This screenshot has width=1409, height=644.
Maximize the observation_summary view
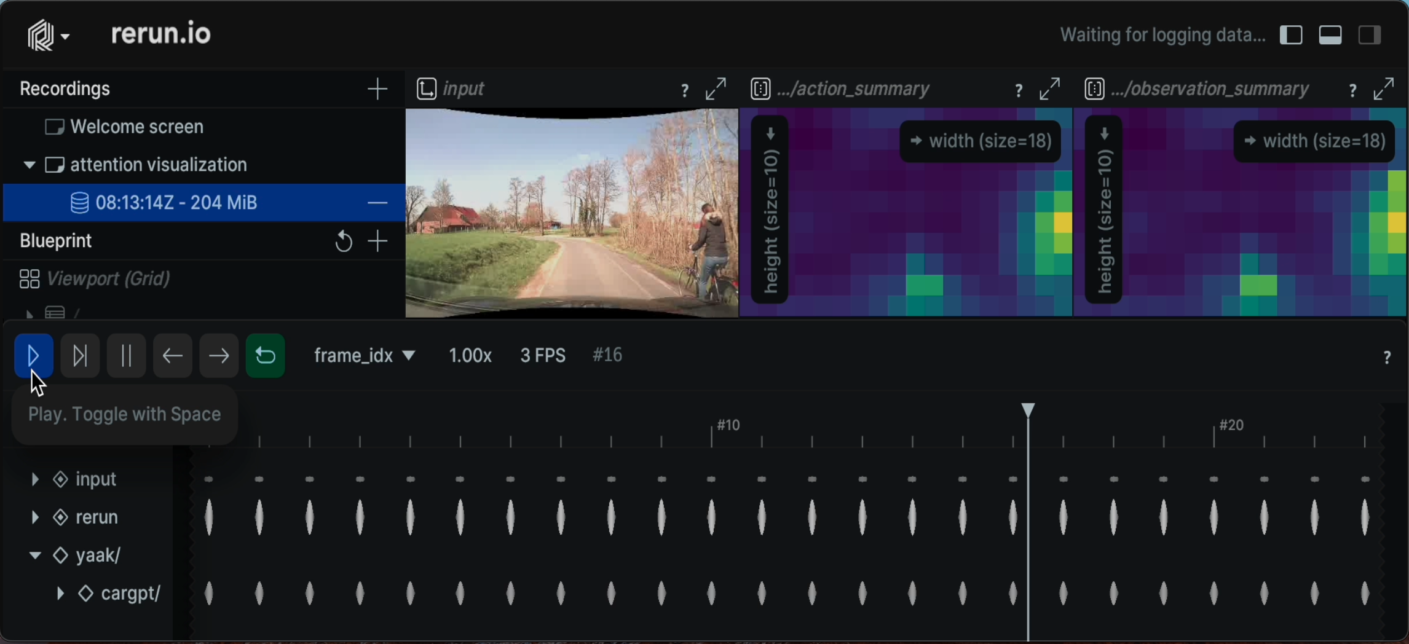point(1384,89)
